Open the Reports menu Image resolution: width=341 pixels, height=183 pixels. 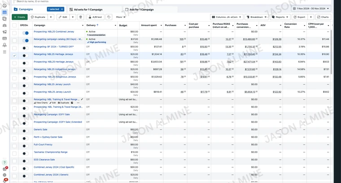pyautogui.click(x=280, y=17)
